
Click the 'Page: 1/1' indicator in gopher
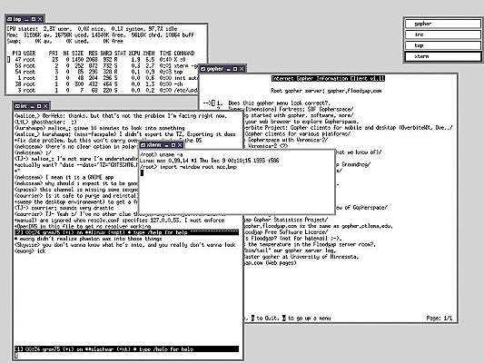[440, 318]
